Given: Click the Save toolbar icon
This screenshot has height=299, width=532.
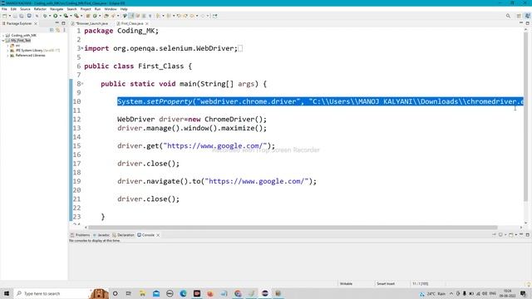Looking at the screenshot, I should pyautogui.click(x=15, y=16).
